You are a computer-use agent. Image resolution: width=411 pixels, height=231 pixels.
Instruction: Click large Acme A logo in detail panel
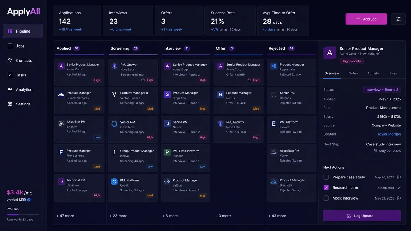329,53
